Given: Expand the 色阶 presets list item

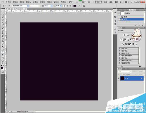Looking at the screenshot, I should pyautogui.click(x=129, y=48).
